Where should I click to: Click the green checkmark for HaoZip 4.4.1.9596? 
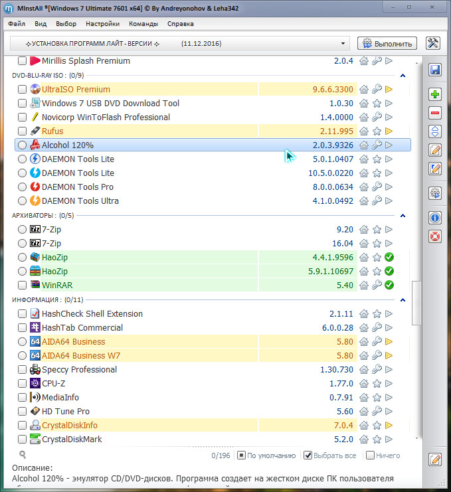pyautogui.click(x=389, y=258)
